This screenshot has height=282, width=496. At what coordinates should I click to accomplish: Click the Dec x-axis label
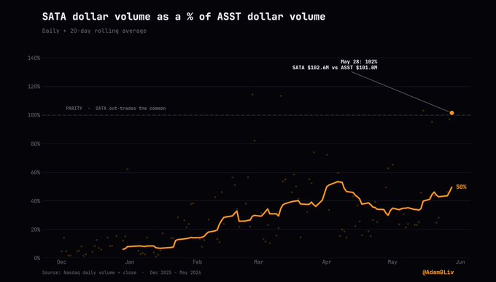(x=61, y=262)
